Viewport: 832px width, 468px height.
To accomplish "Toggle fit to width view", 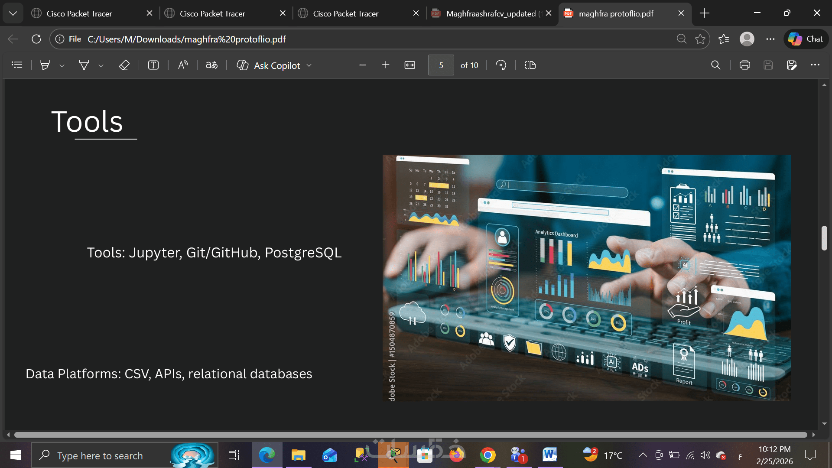I will (x=409, y=65).
